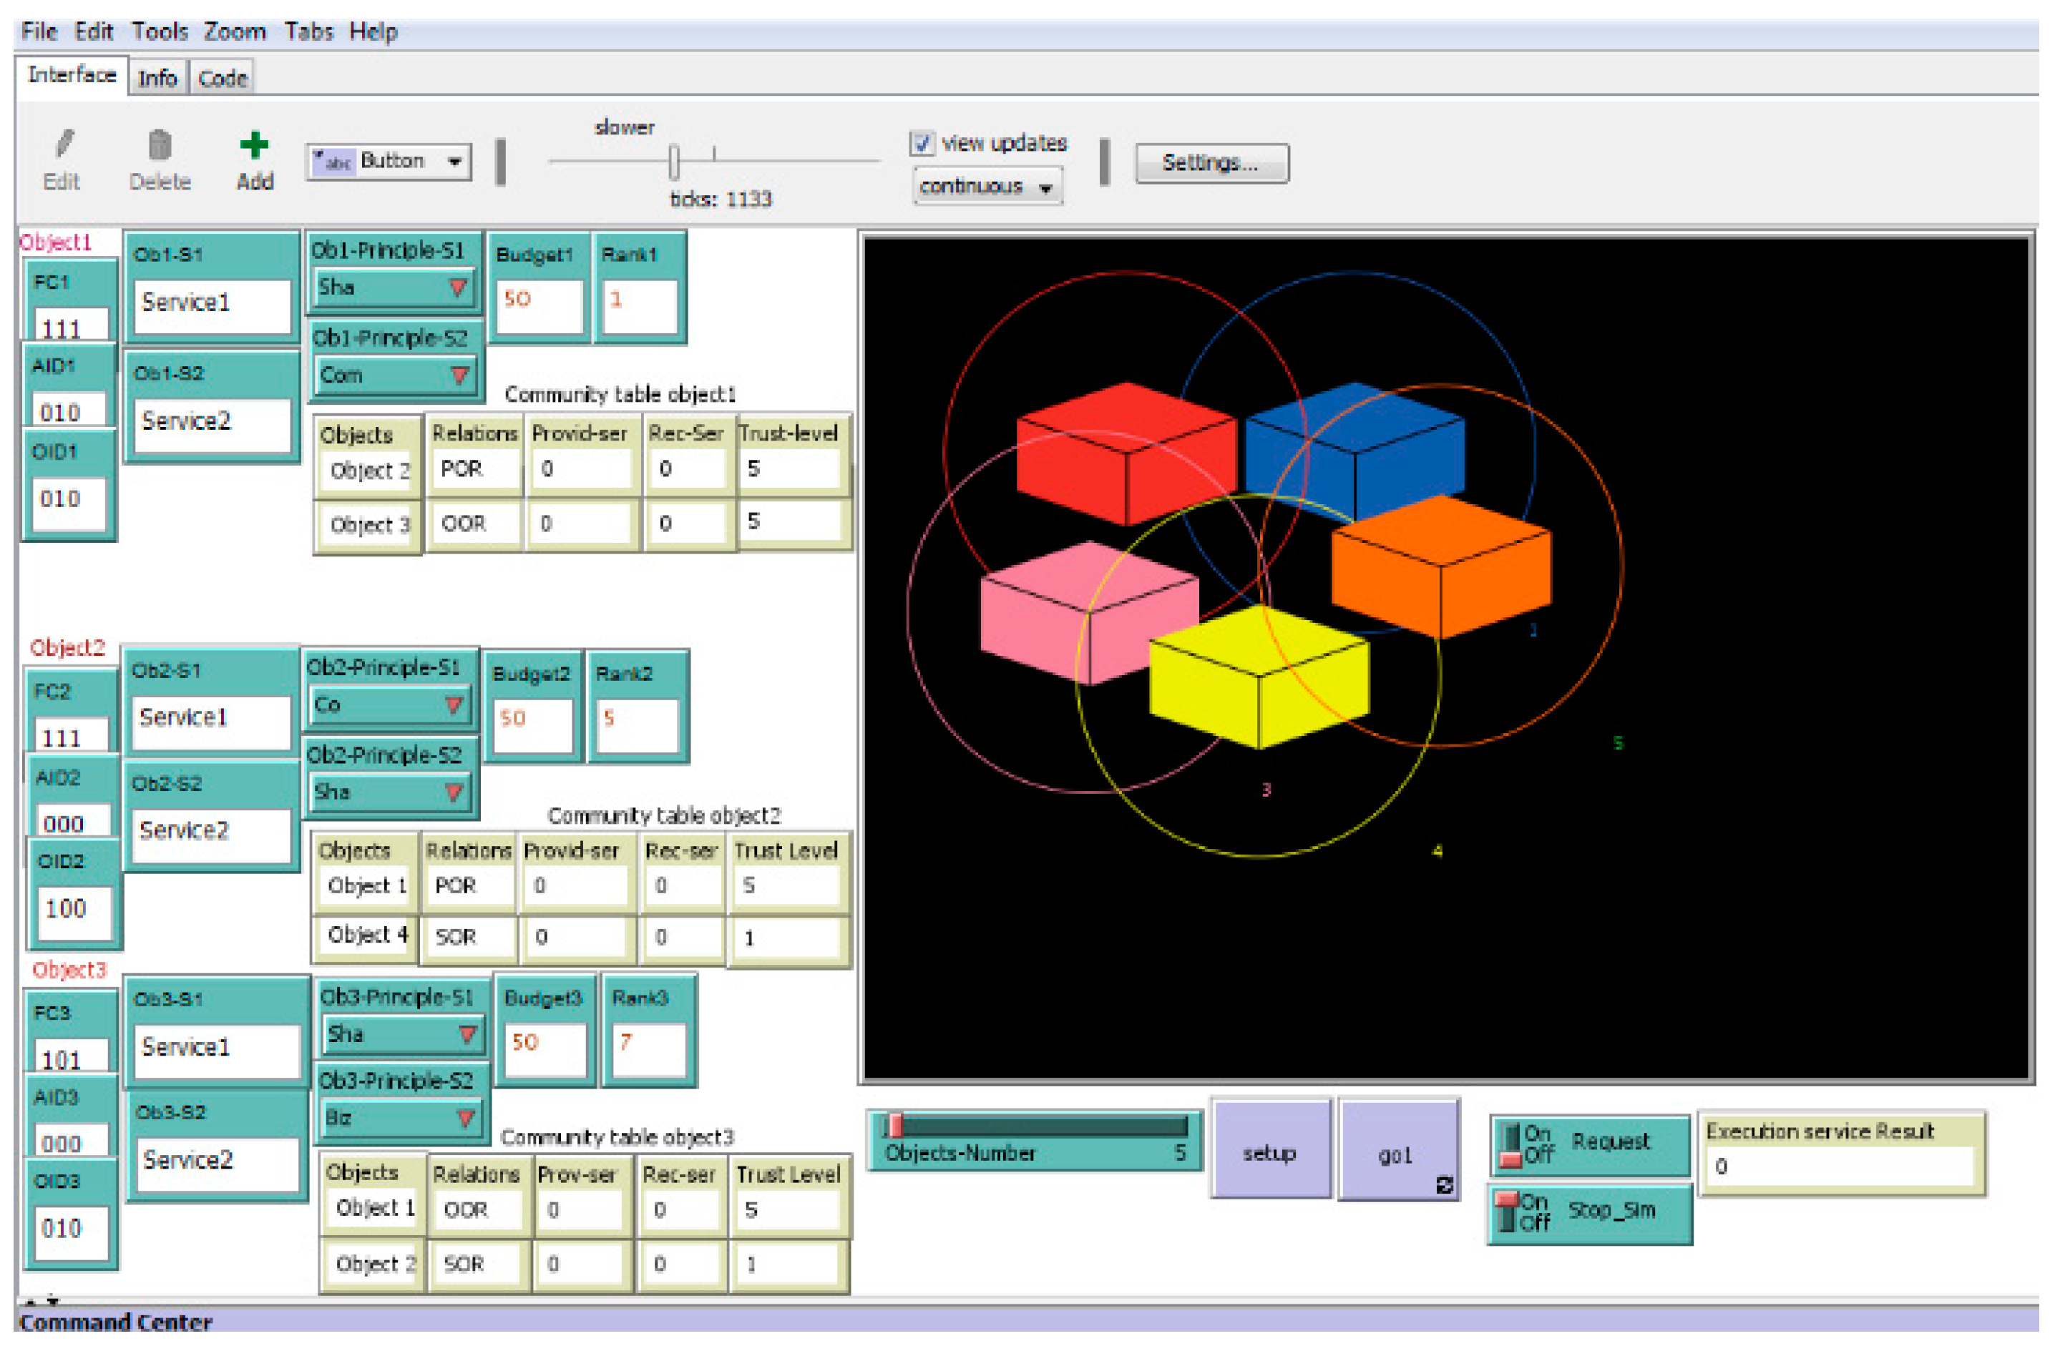
Task: Switch to the Code tab
Action: tap(223, 79)
